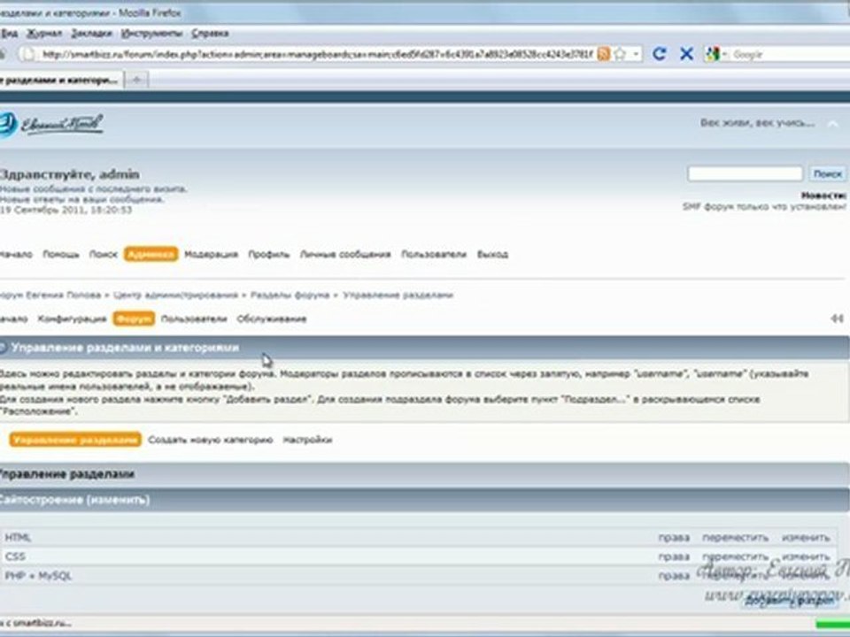Viewport: 850px width, 637px height.
Task: Open the Профиль menu item
Action: pyautogui.click(x=269, y=254)
